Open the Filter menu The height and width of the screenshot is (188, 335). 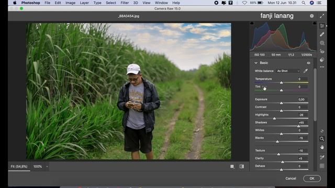pos(125,3)
